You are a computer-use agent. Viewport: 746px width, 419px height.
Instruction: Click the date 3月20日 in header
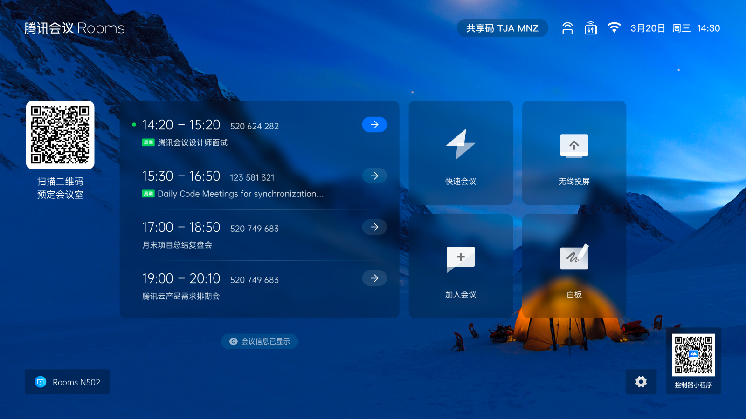click(x=648, y=28)
